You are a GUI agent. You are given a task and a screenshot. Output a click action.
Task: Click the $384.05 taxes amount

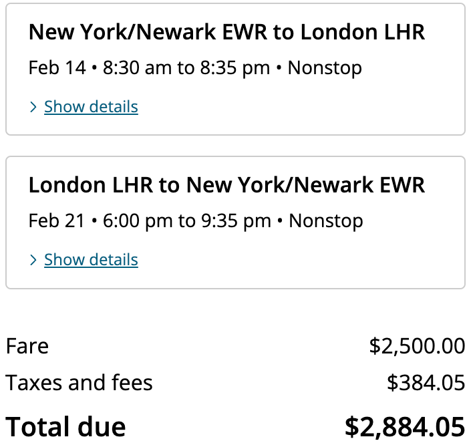coord(426,383)
